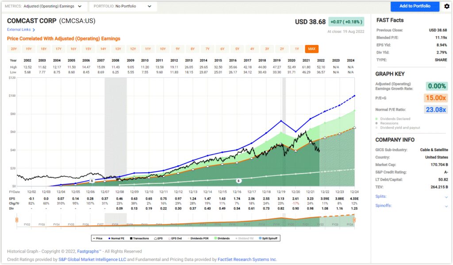The height and width of the screenshot is (265, 453).
Task: Click the blue 23.08x Normal P/E box
Action: (436, 110)
